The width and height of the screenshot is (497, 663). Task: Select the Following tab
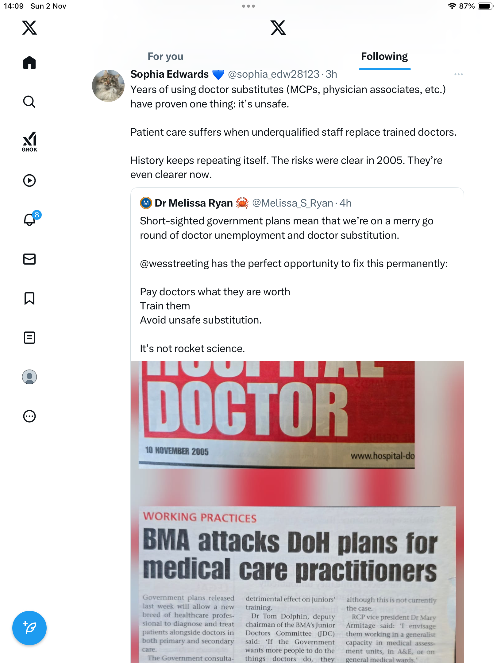coord(384,56)
